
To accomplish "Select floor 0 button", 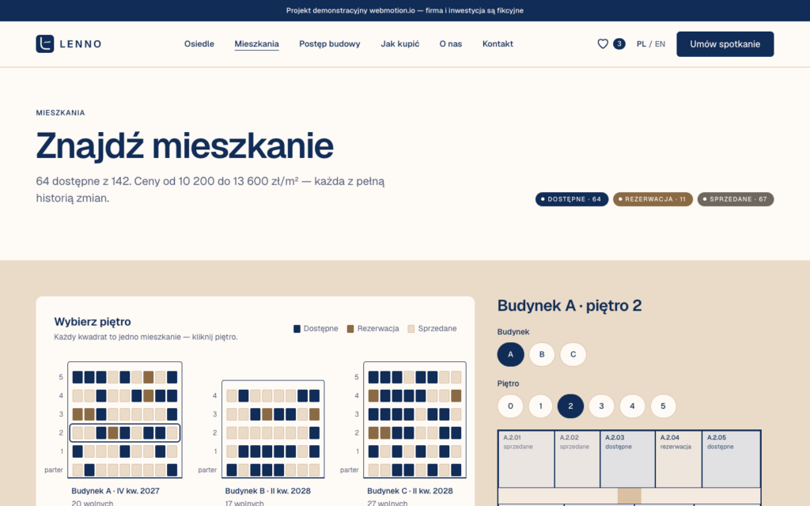I will (x=510, y=406).
